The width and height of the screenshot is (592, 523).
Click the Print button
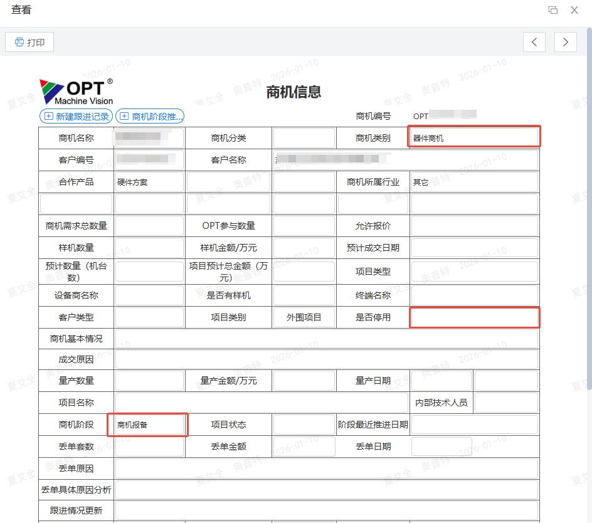tap(29, 42)
